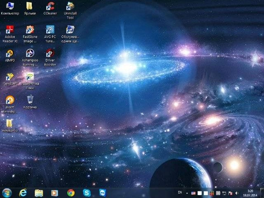Launch the AIMP3 player shortcut

(x=10, y=56)
